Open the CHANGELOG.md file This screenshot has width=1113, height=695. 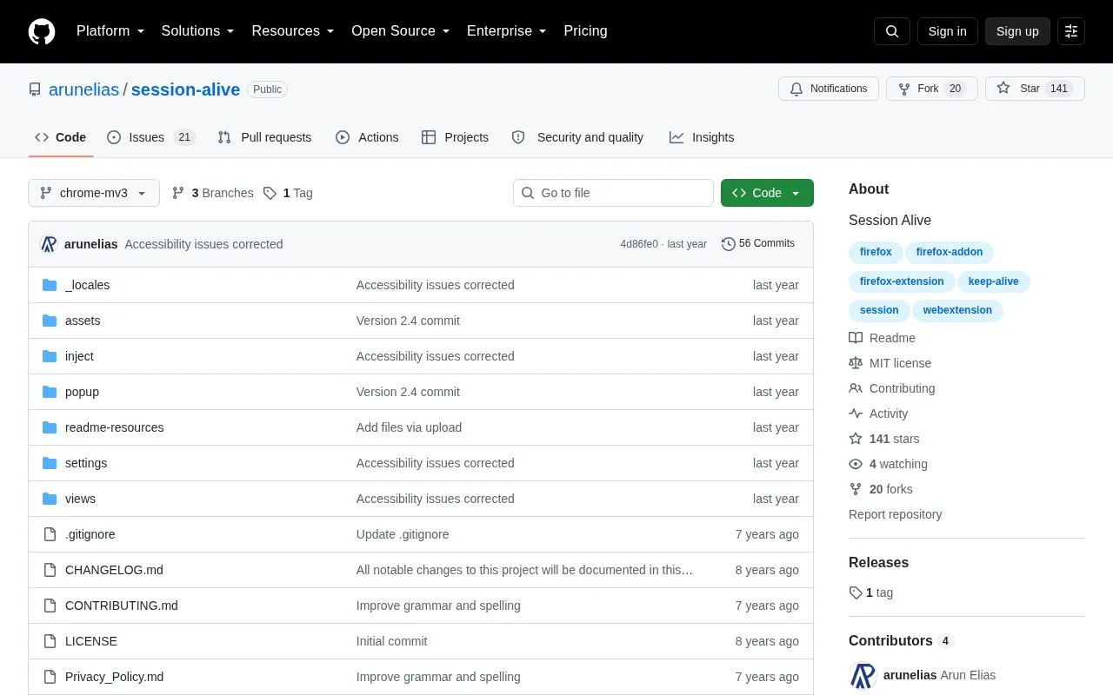pos(114,570)
